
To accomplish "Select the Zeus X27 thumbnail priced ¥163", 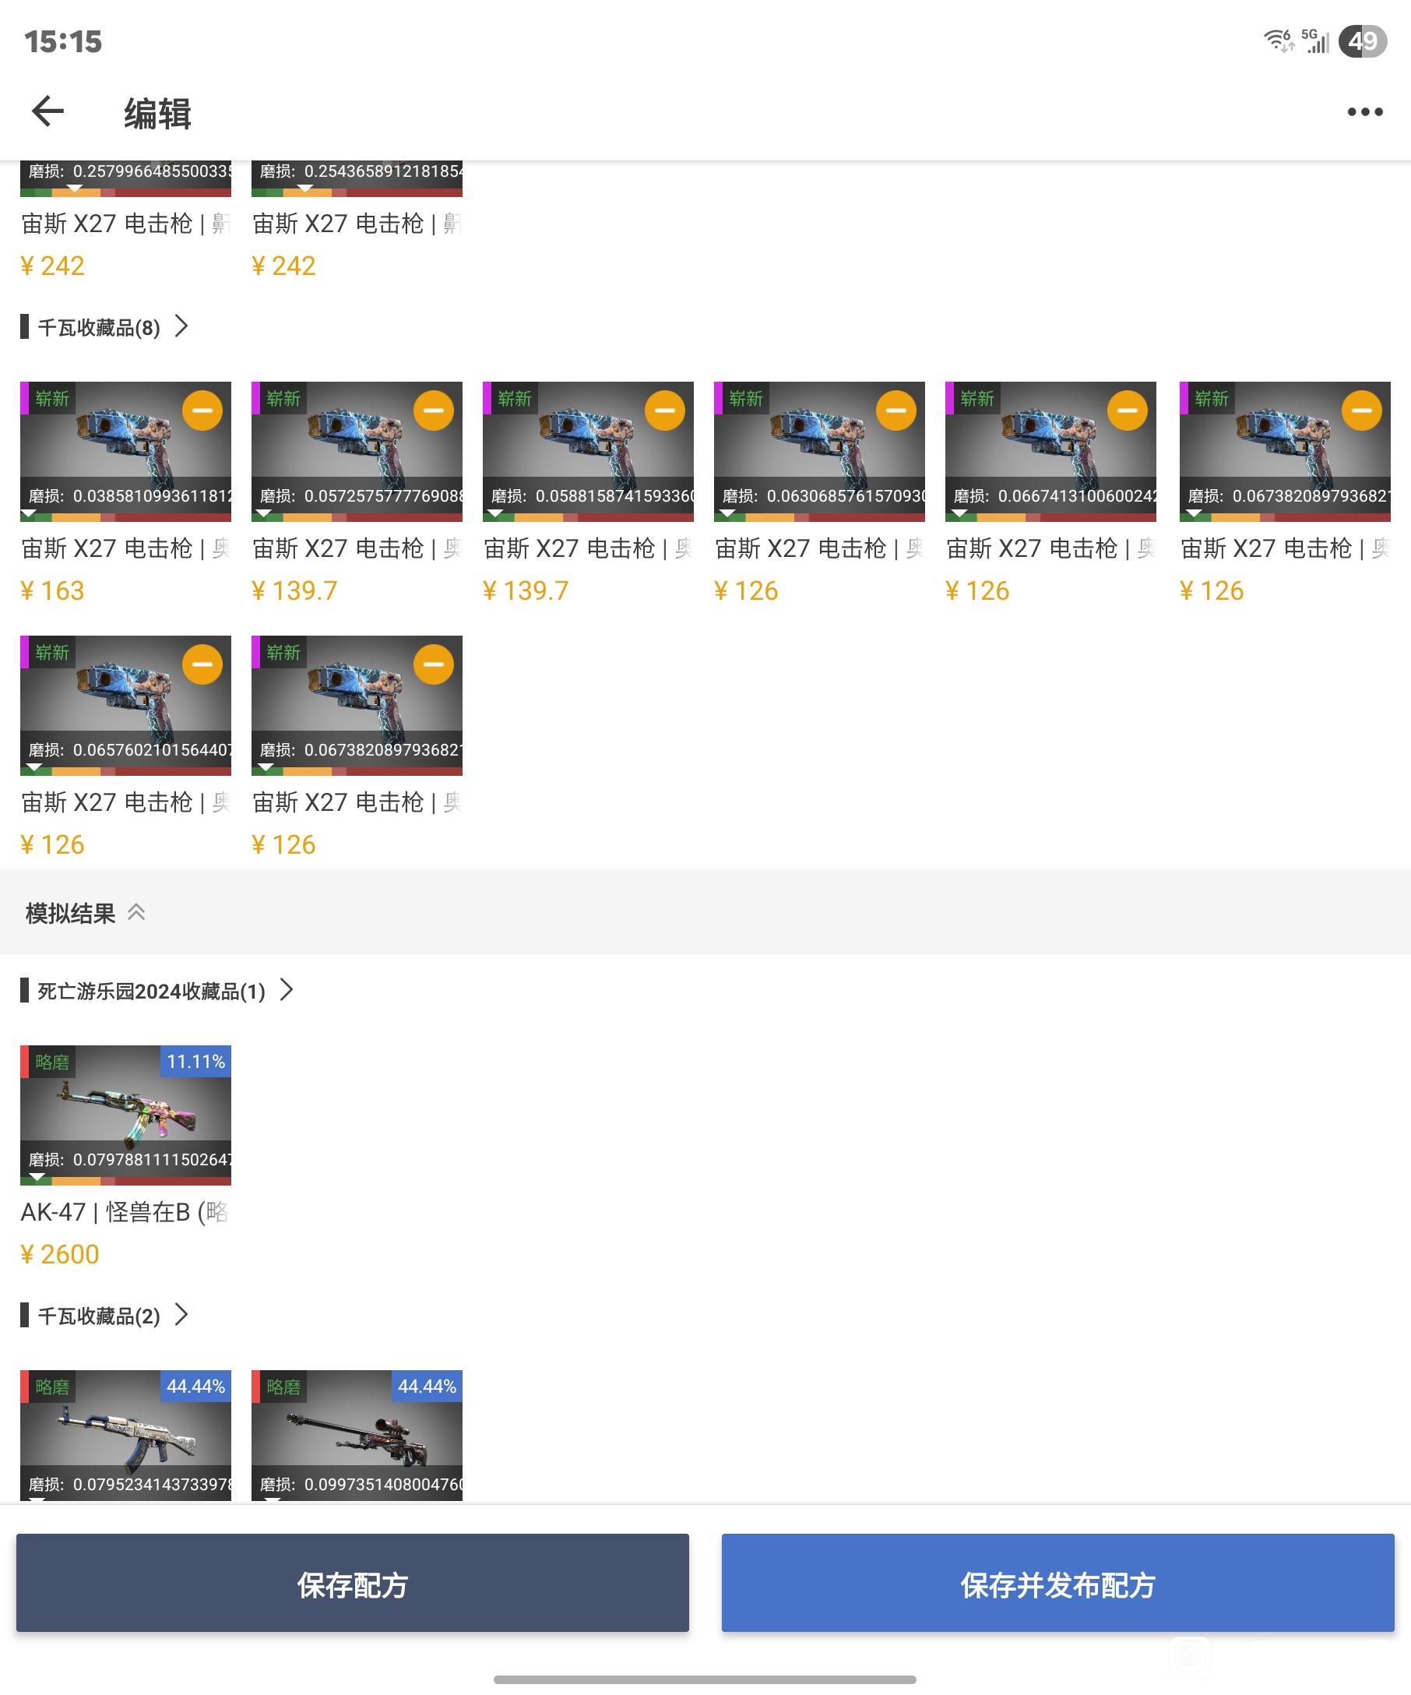I will [x=126, y=451].
